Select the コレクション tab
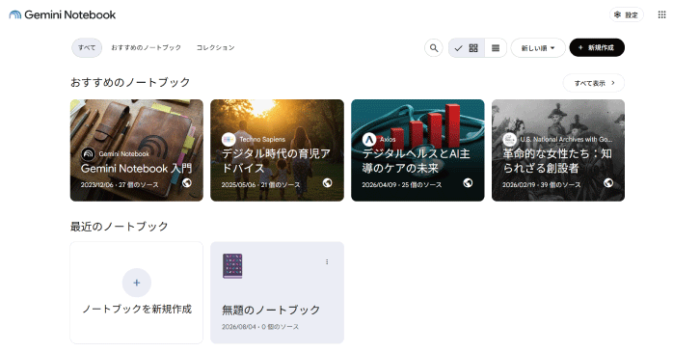 (x=215, y=47)
